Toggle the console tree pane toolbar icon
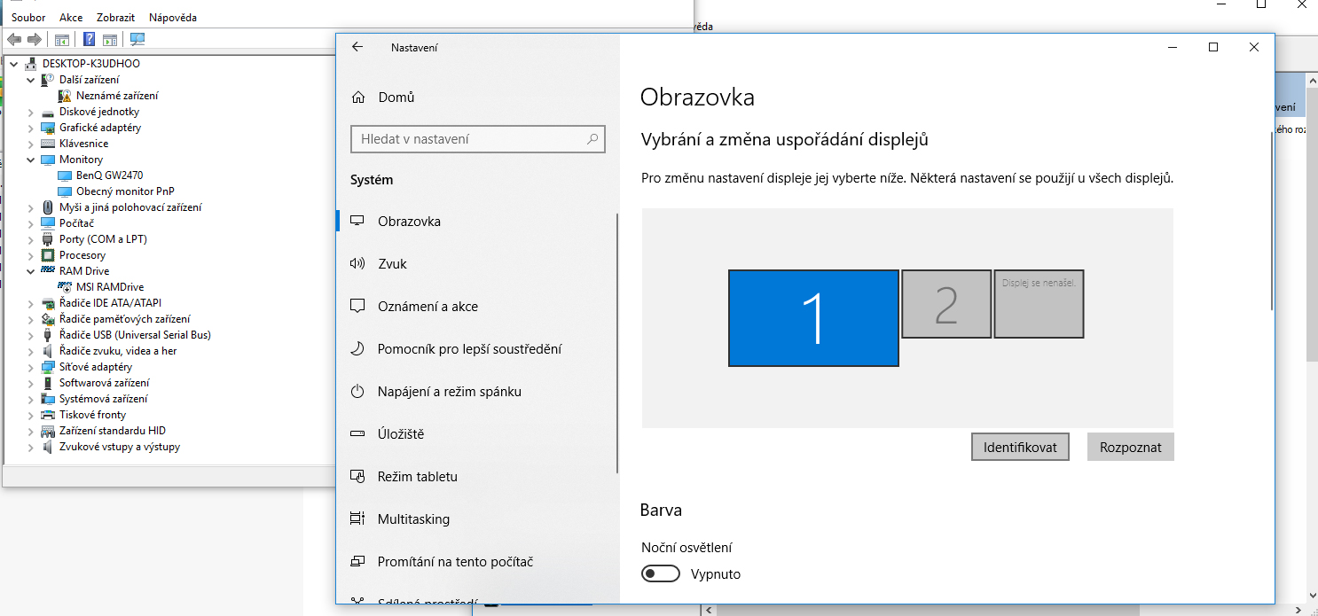 [x=62, y=39]
